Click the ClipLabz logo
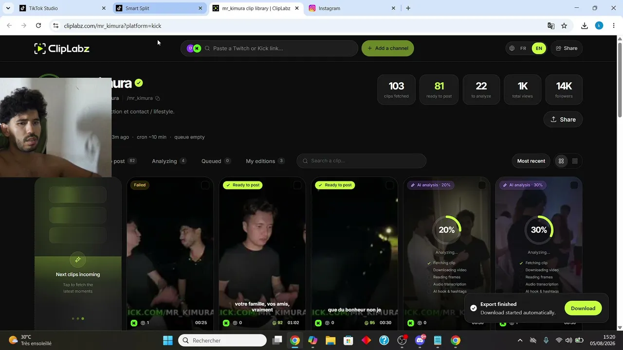 pos(62,48)
